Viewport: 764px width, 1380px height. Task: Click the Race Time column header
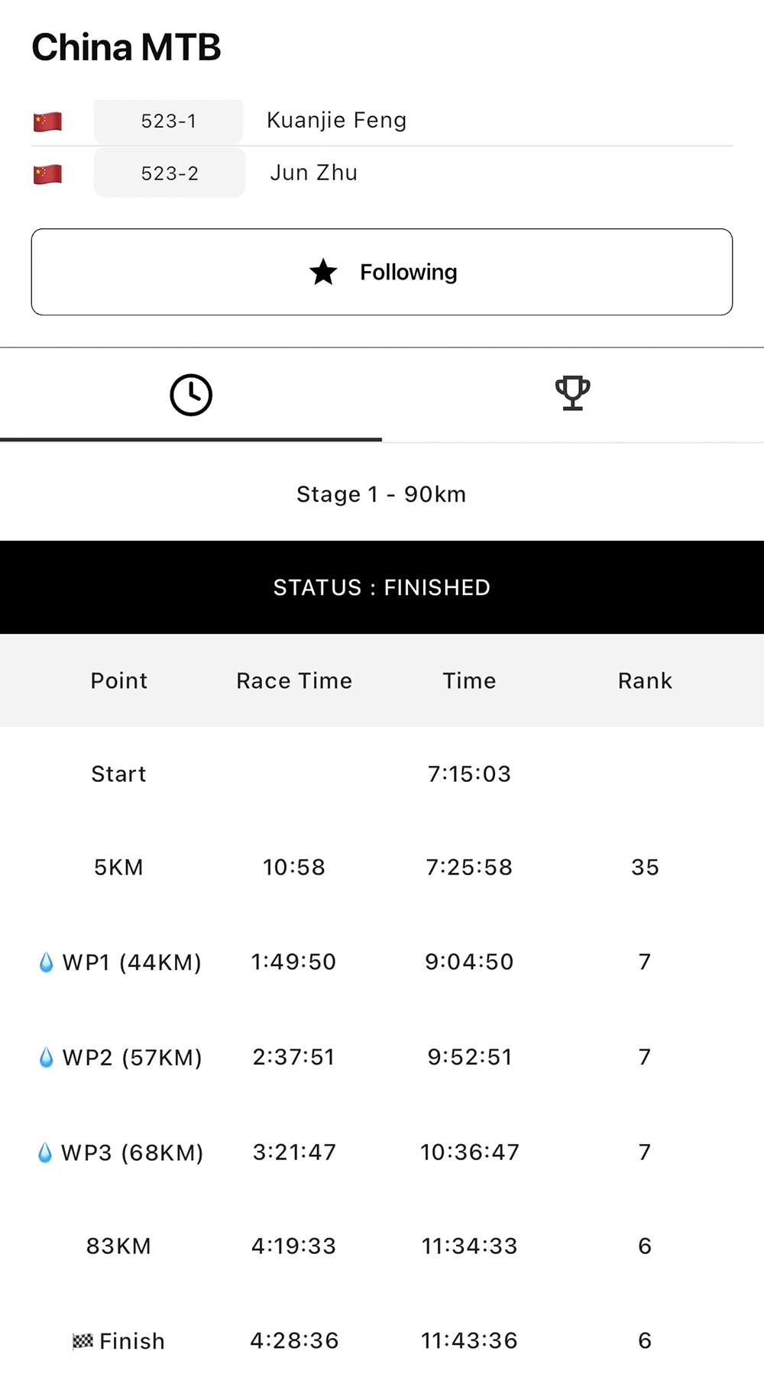tap(294, 680)
